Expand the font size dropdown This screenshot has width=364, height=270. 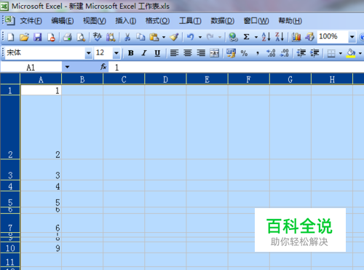pos(116,52)
